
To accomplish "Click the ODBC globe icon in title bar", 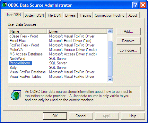I will pos(4,5).
